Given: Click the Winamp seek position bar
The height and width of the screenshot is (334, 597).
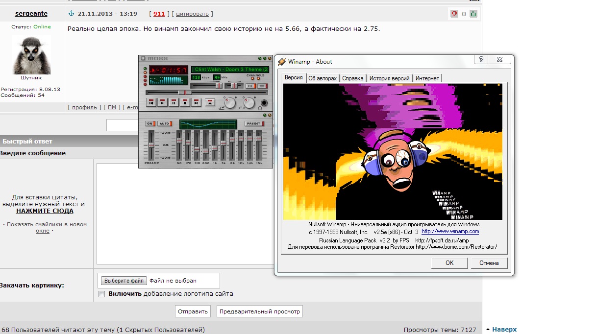Looking at the screenshot, I should (x=206, y=93).
